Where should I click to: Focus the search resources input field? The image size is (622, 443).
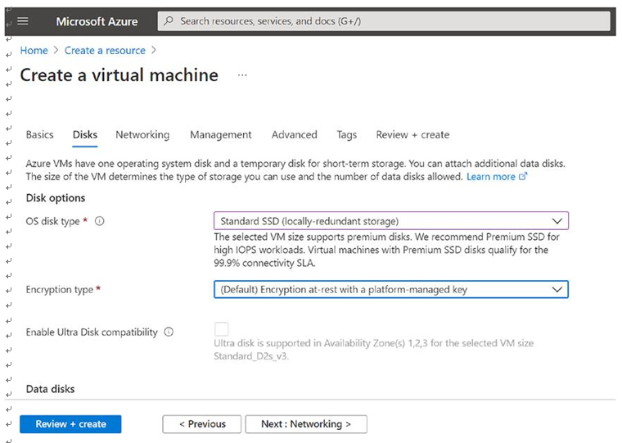pos(384,21)
